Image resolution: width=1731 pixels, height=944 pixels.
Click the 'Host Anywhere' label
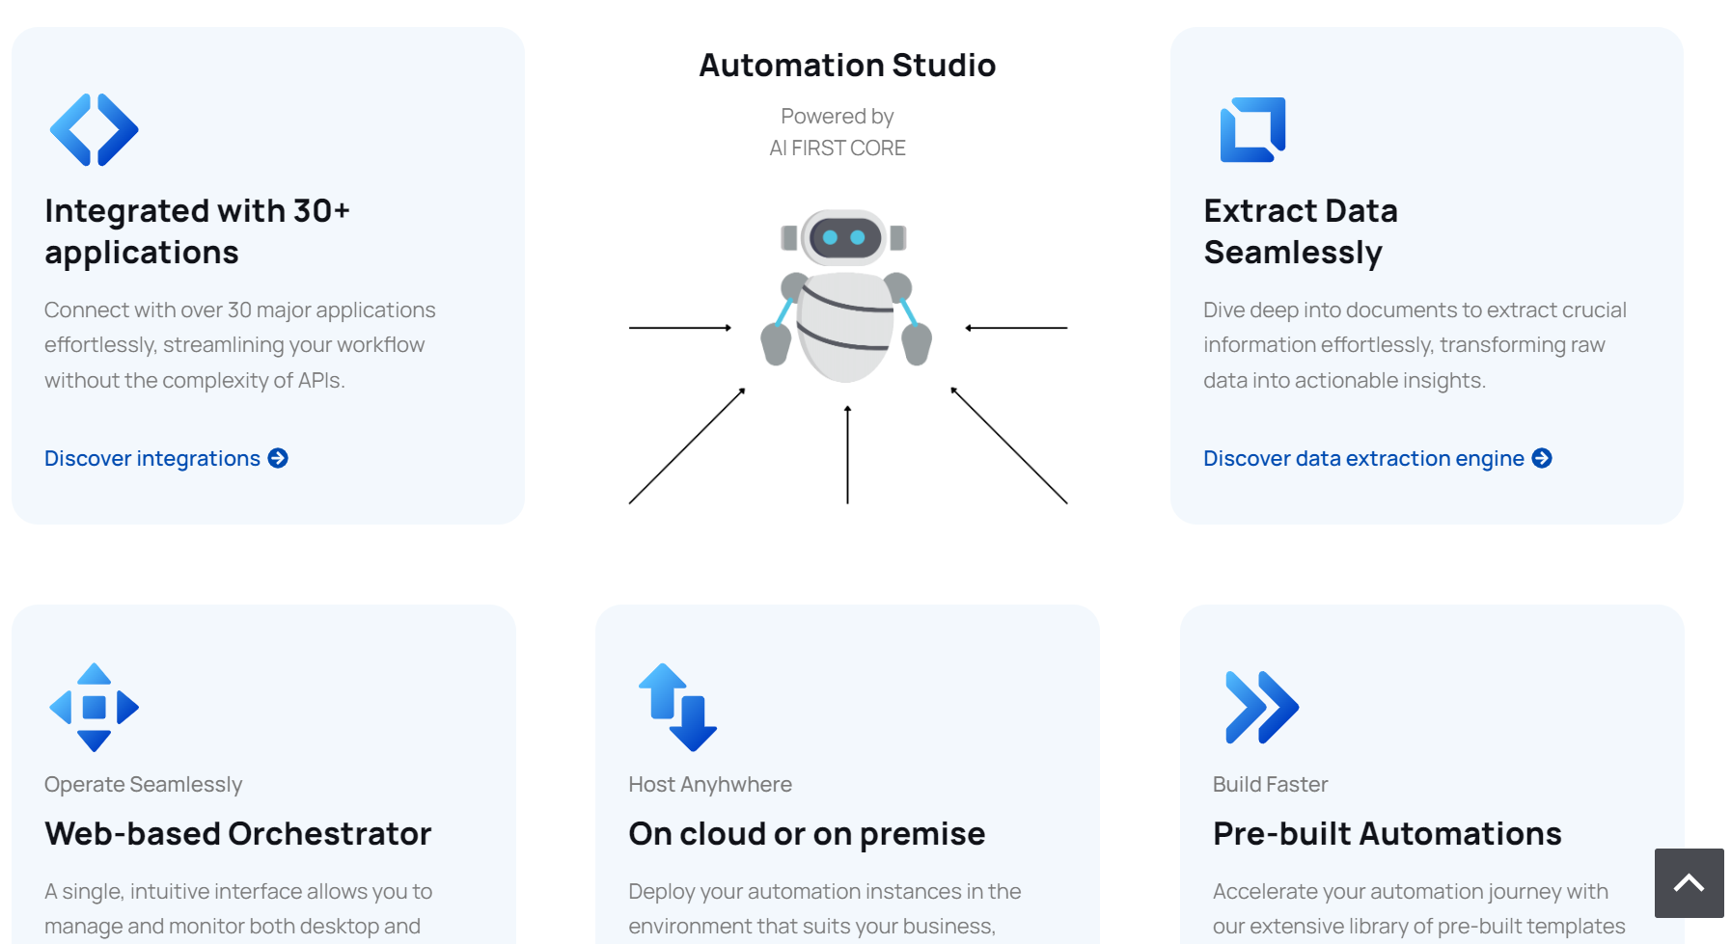click(710, 784)
